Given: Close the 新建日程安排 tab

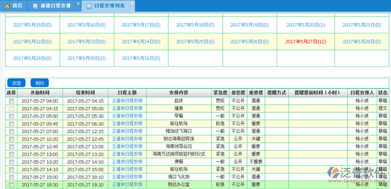Looking at the screenshot, I should pos(78,3).
